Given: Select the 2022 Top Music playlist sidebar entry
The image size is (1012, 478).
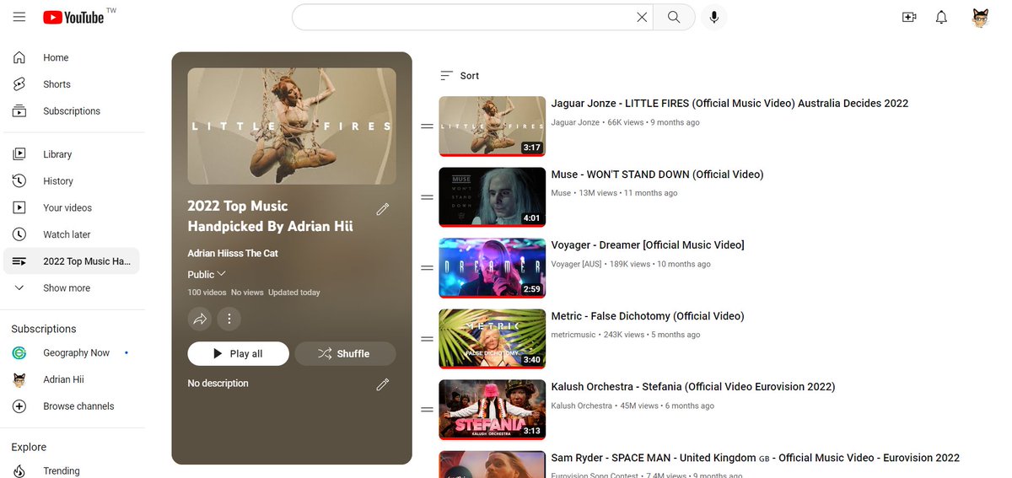Looking at the screenshot, I should [72, 261].
